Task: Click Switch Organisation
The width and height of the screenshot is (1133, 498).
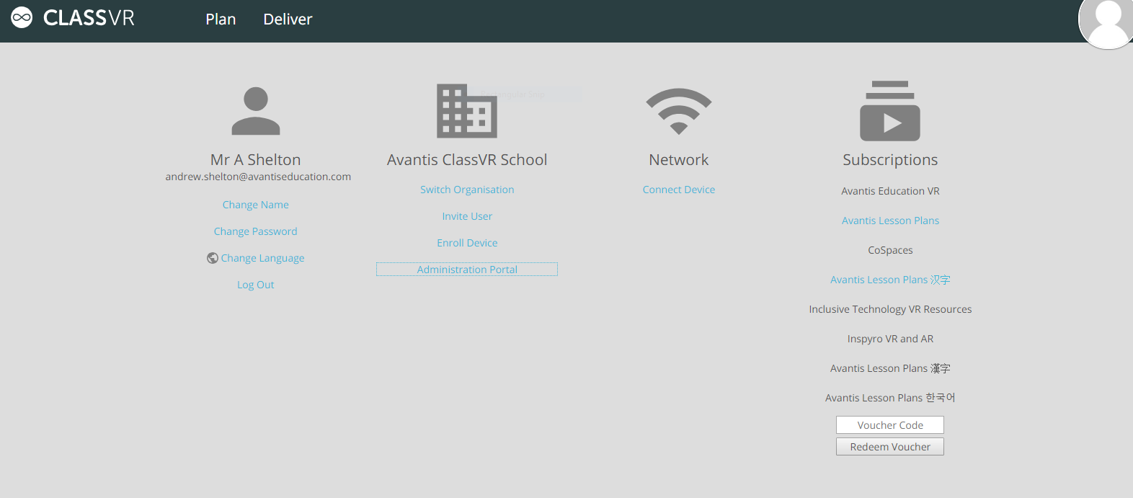Action: [x=467, y=190]
